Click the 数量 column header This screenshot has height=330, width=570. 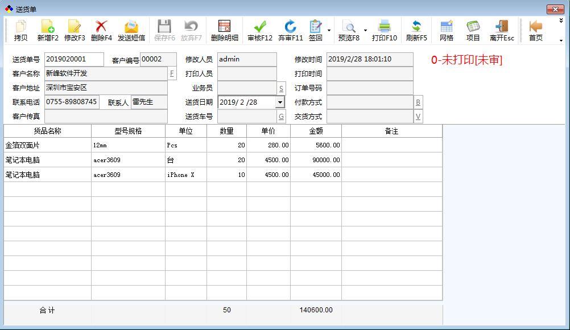[226, 131]
